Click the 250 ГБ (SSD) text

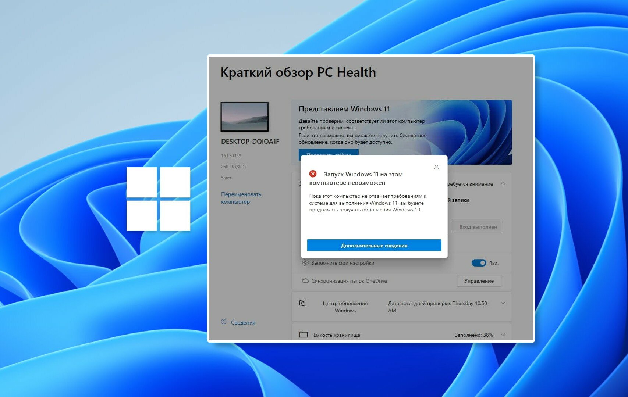coord(233,167)
